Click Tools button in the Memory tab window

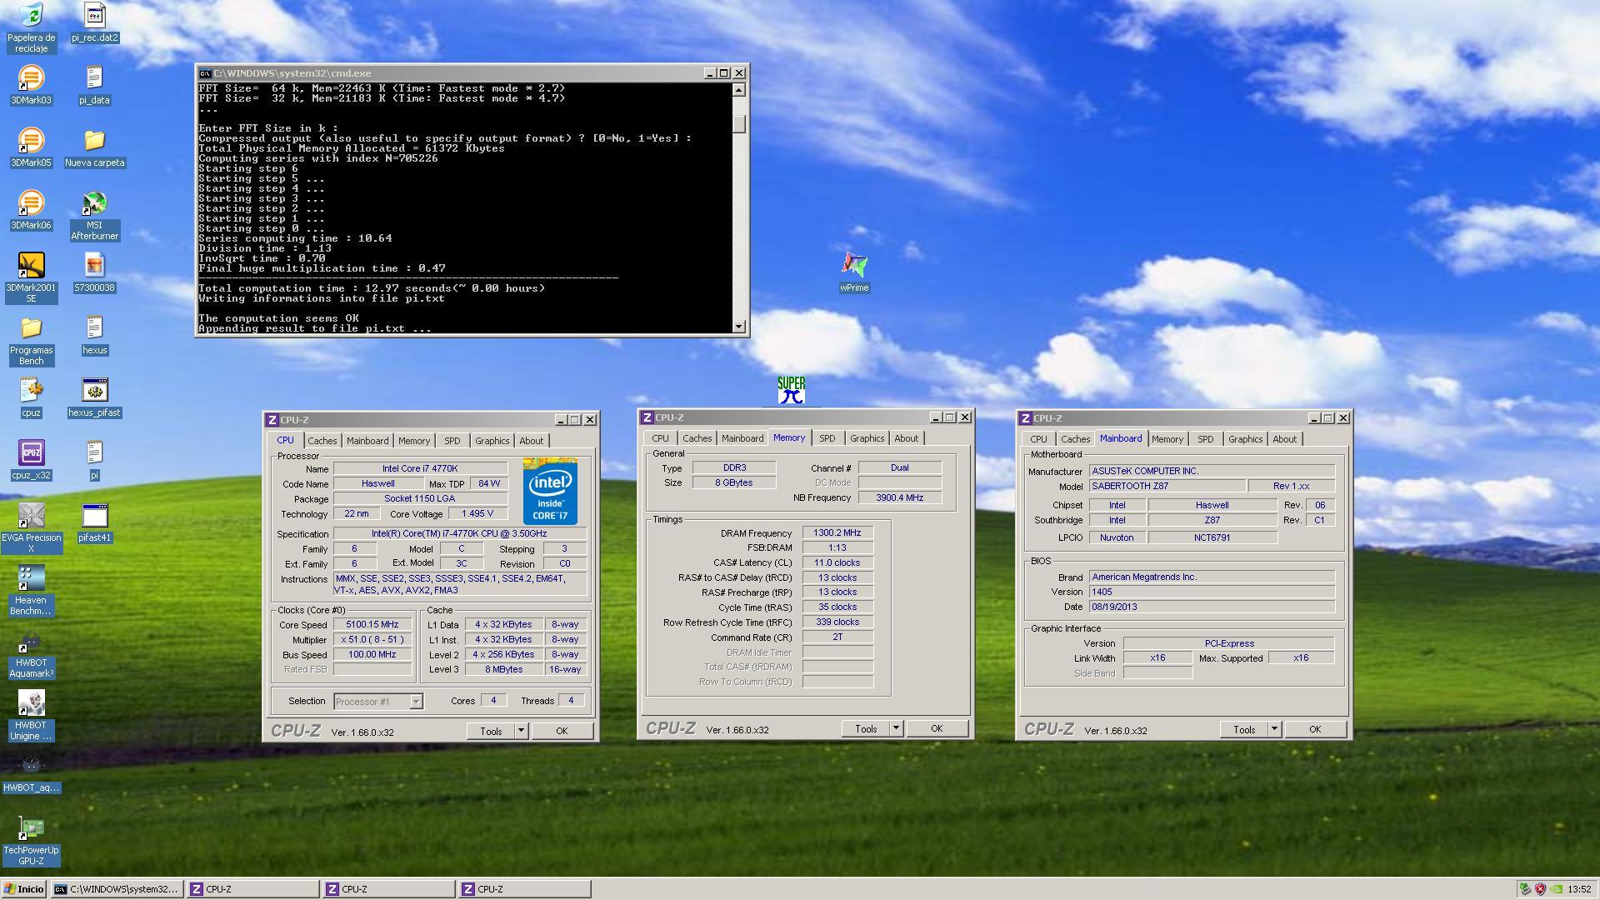866,728
